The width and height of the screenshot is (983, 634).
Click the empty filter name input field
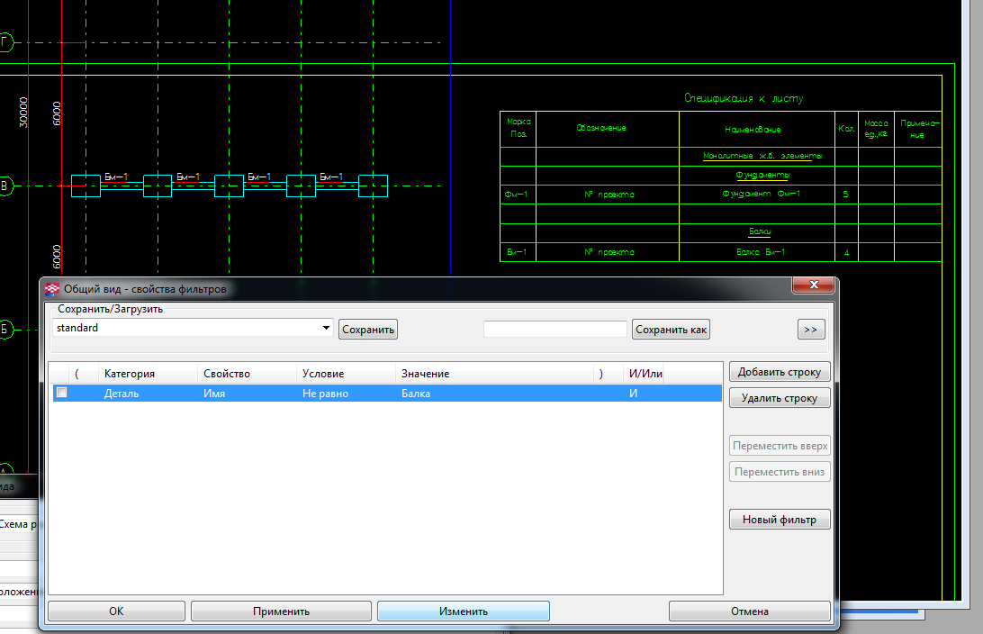coord(555,330)
